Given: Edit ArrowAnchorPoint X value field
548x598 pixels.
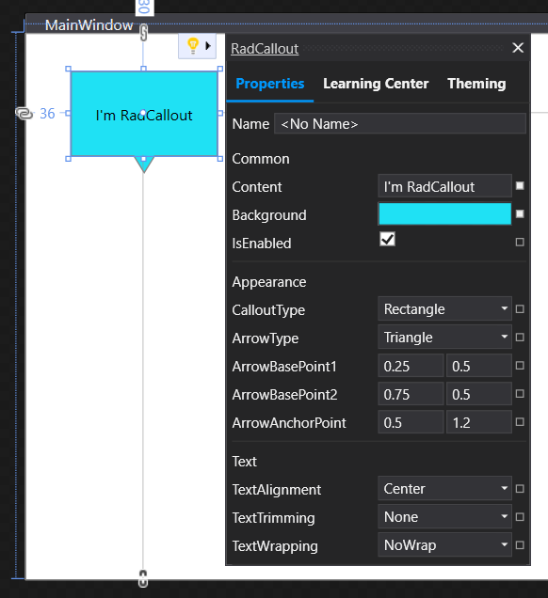Looking at the screenshot, I should click(411, 422).
